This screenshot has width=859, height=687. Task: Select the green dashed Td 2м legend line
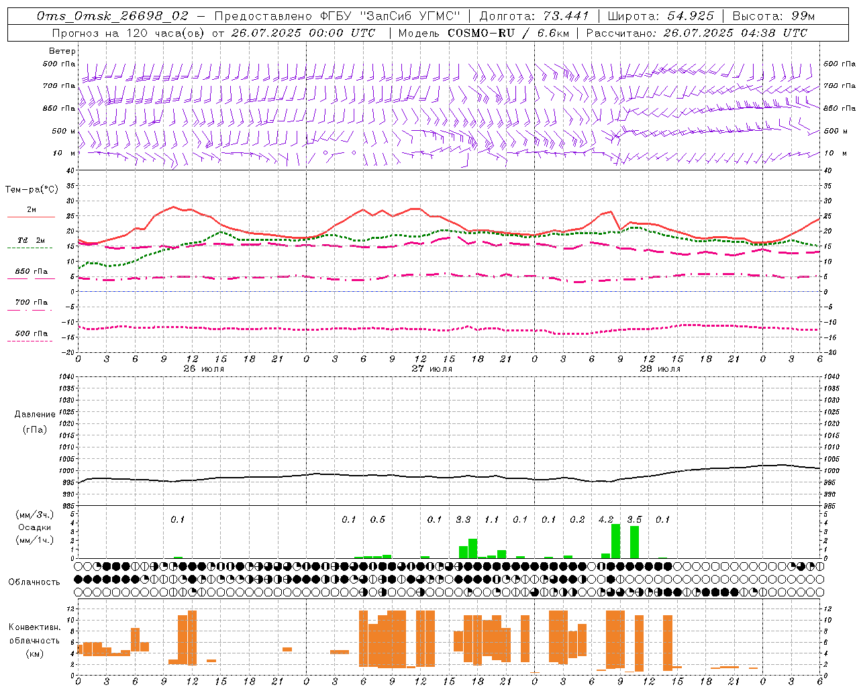tap(30, 248)
